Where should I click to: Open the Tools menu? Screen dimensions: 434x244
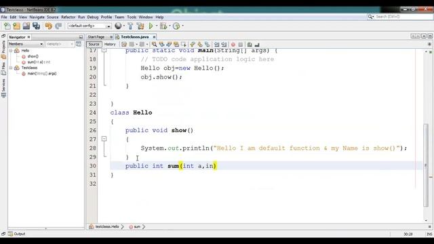click(132, 17)
